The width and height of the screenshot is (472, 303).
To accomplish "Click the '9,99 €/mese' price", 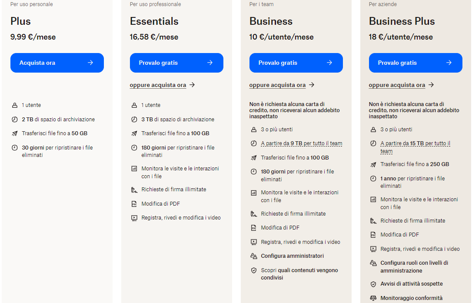I will (x=33, y=37).
